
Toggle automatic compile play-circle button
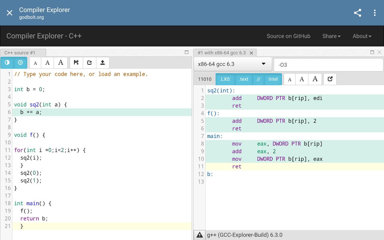[x=20, y=63]
